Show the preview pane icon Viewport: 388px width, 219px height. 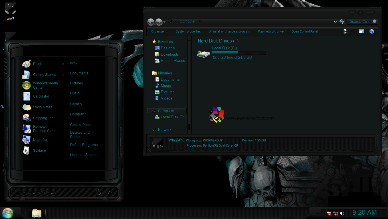pyautogui.click(x=361, y=31)
